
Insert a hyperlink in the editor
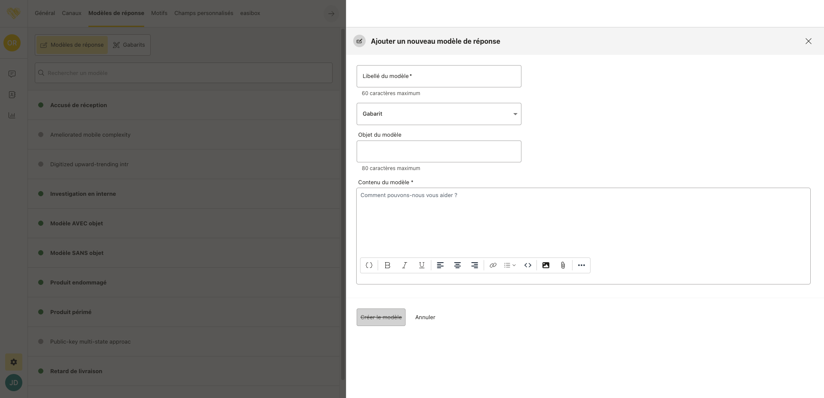coord(493,265)
